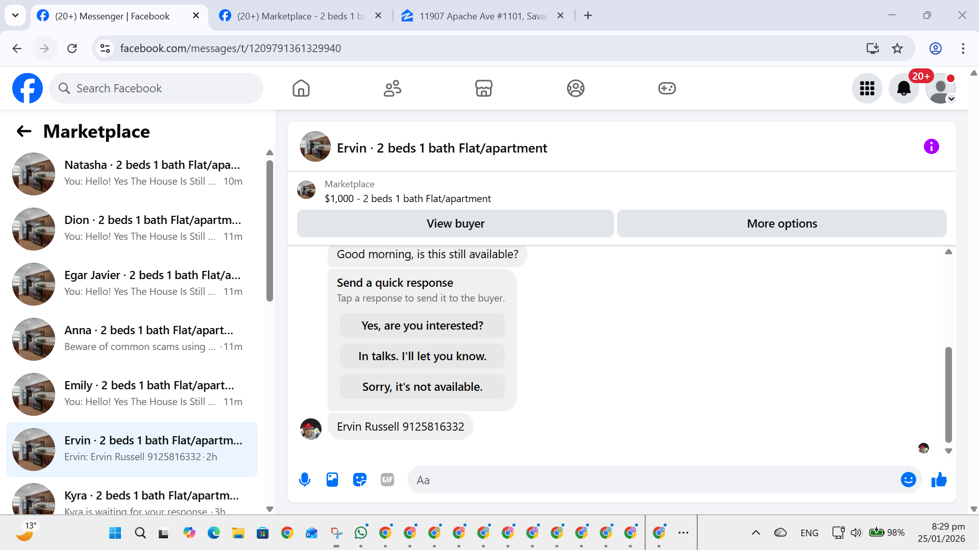Viewport: 979px width, 550px height.
Task: Open the taskbar clock and date
Action: (941, 533)
